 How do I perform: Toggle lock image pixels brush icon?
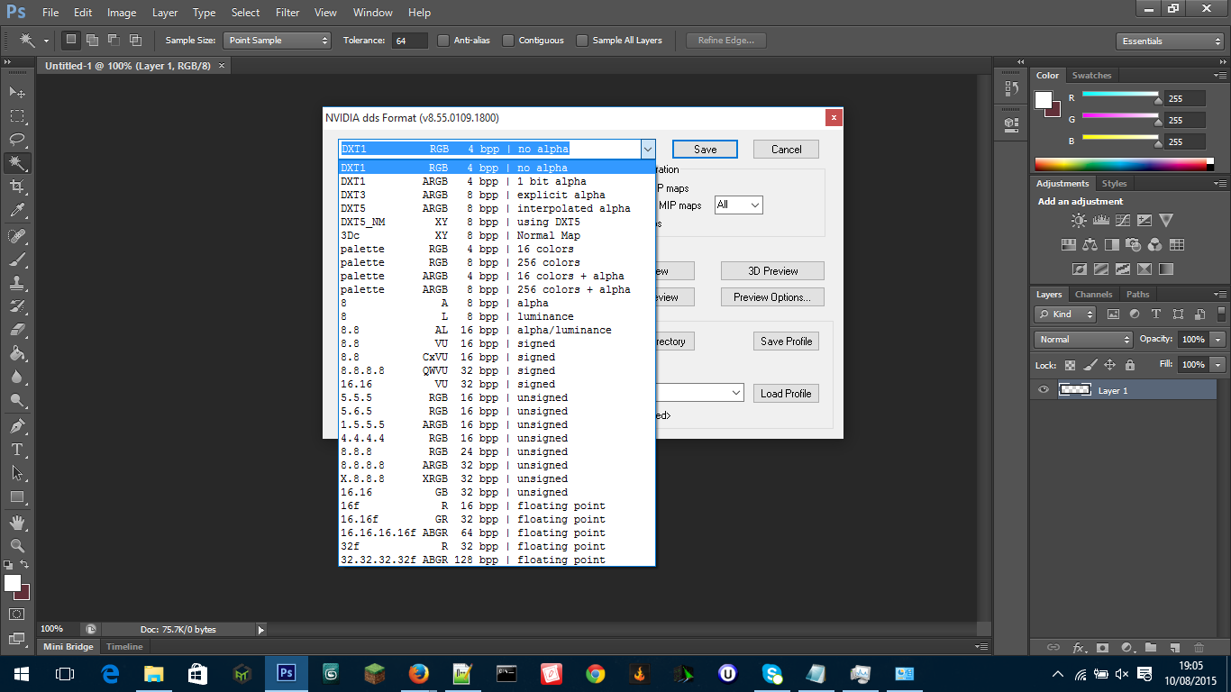(x=1090, y=365)
